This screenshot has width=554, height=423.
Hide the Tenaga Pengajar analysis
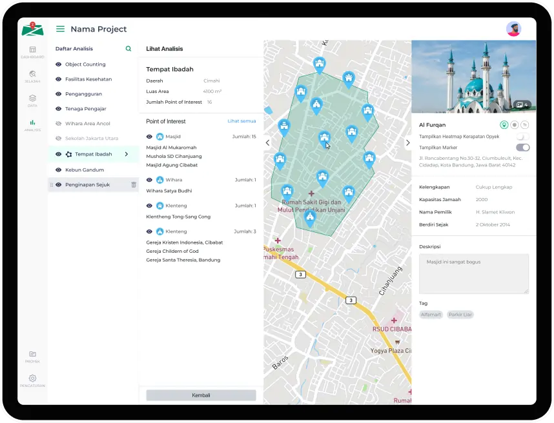(x=59, y=109)
